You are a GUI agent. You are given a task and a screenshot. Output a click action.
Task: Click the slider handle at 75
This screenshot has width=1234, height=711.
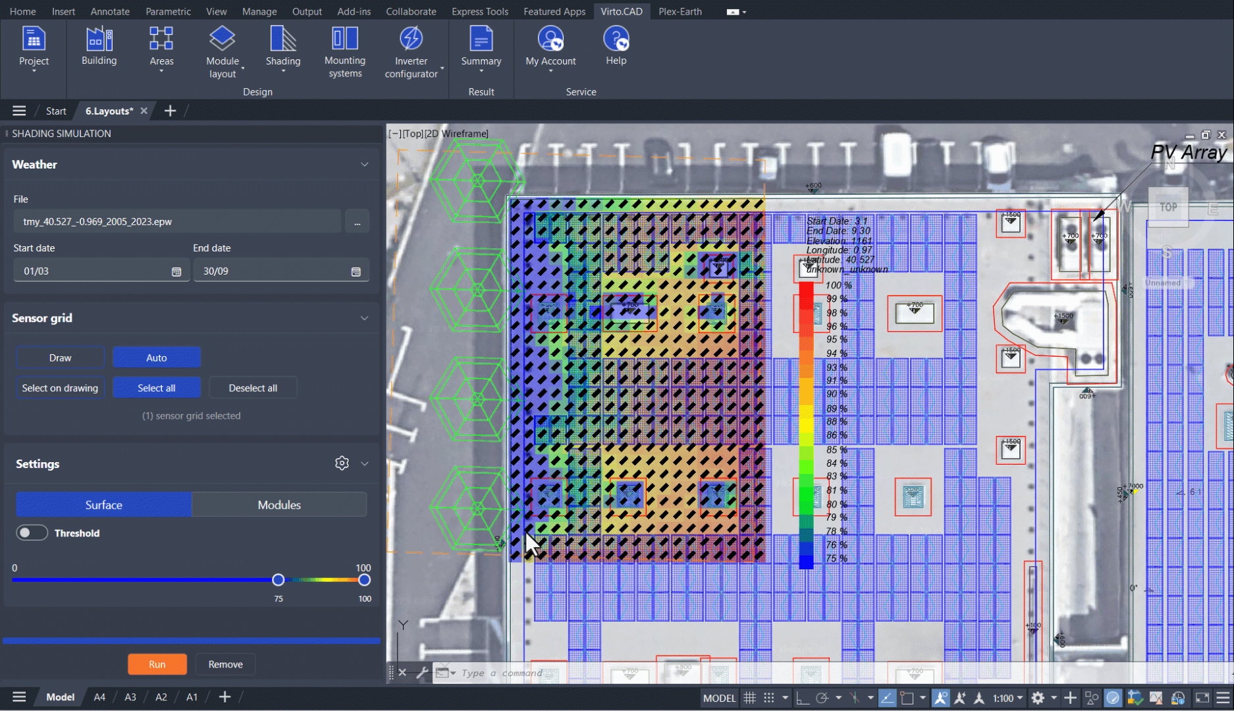279,580
